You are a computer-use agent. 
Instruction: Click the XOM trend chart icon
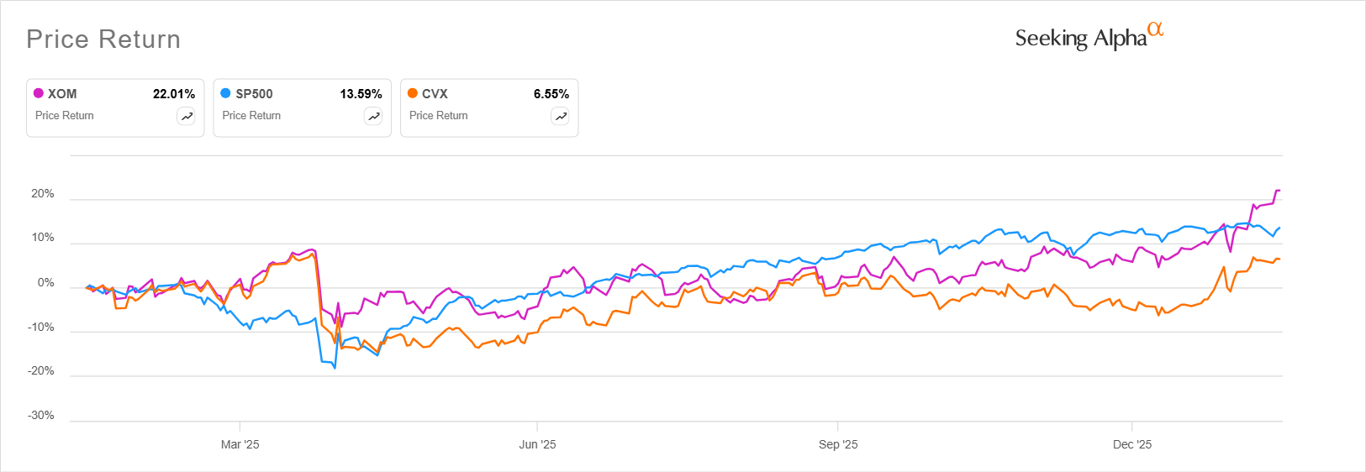pos(187,117)
